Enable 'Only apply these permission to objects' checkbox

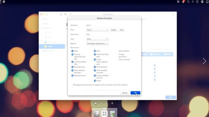tap(72, 85)
